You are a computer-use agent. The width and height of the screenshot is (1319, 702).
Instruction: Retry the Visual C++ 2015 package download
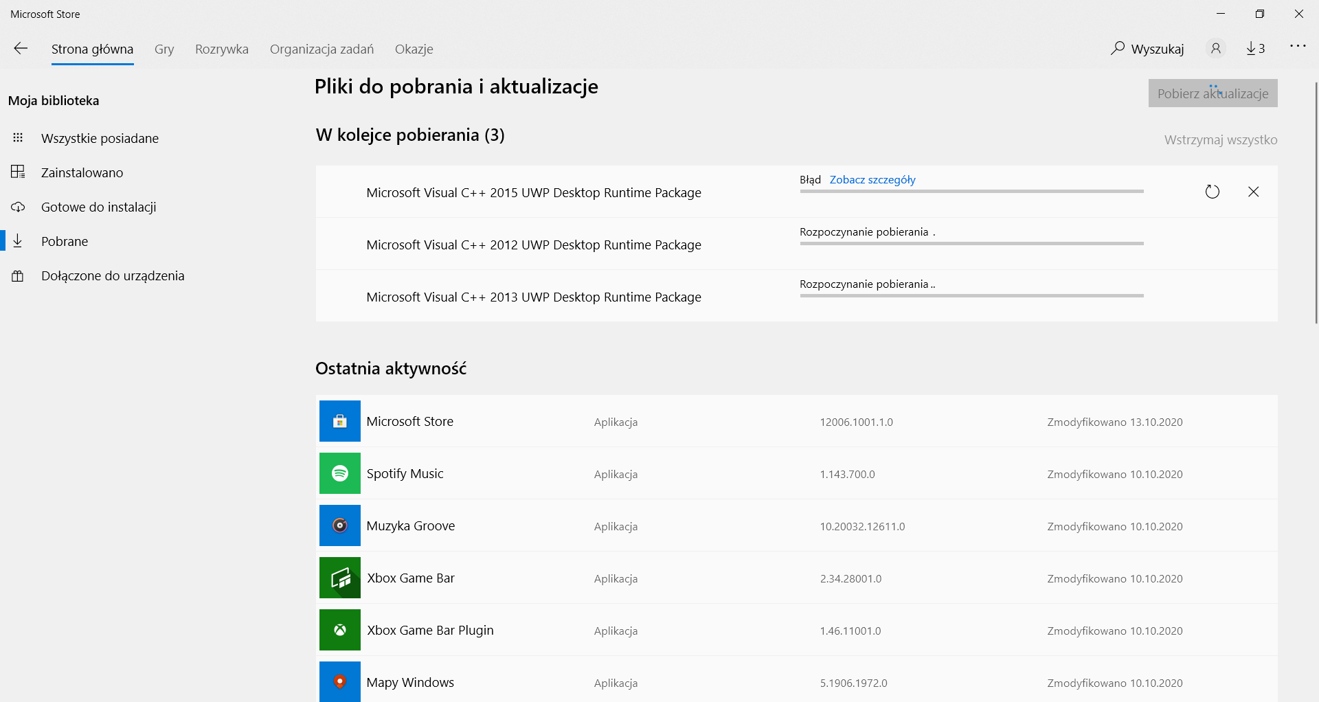pos(1213,192)
